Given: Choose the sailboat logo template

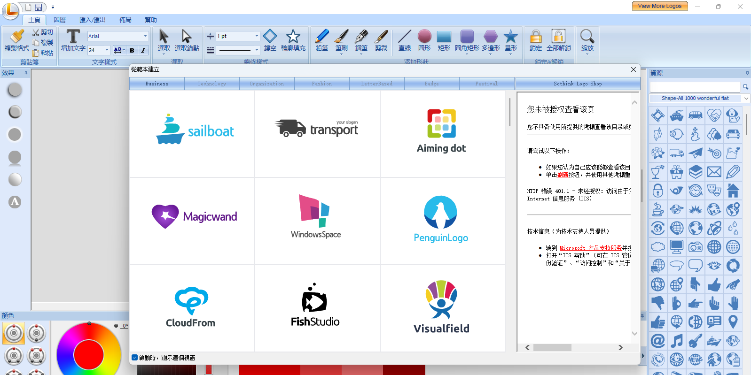Looking at the screenshot, I should click(192, 134).
